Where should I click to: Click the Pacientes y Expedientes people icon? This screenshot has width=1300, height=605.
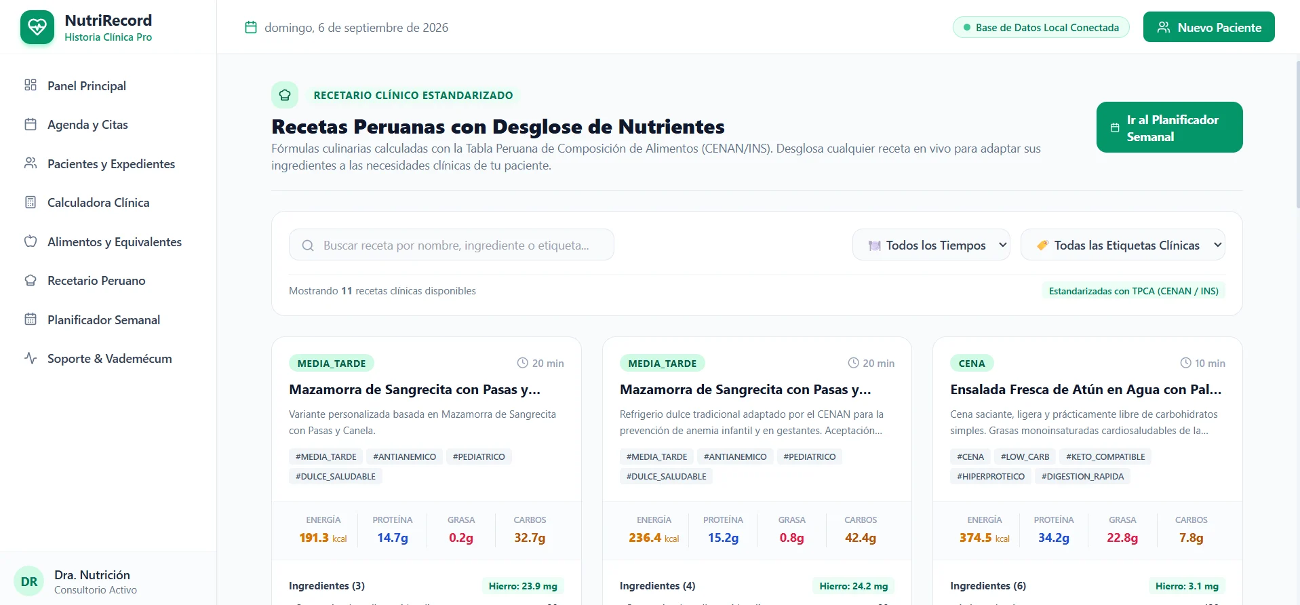31,163
